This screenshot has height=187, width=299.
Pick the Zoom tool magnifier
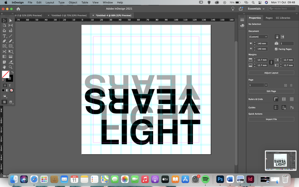[x=10, y=67]
